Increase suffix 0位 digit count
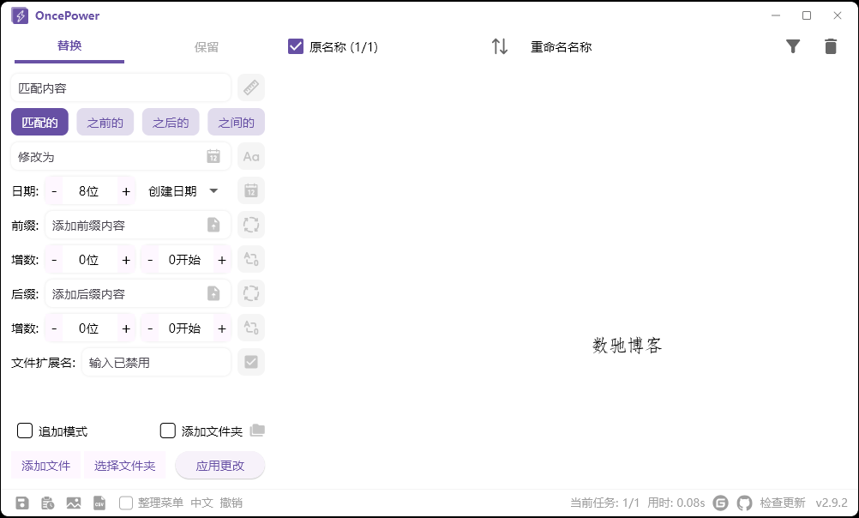The image size is (859, 518). [126, 328]
